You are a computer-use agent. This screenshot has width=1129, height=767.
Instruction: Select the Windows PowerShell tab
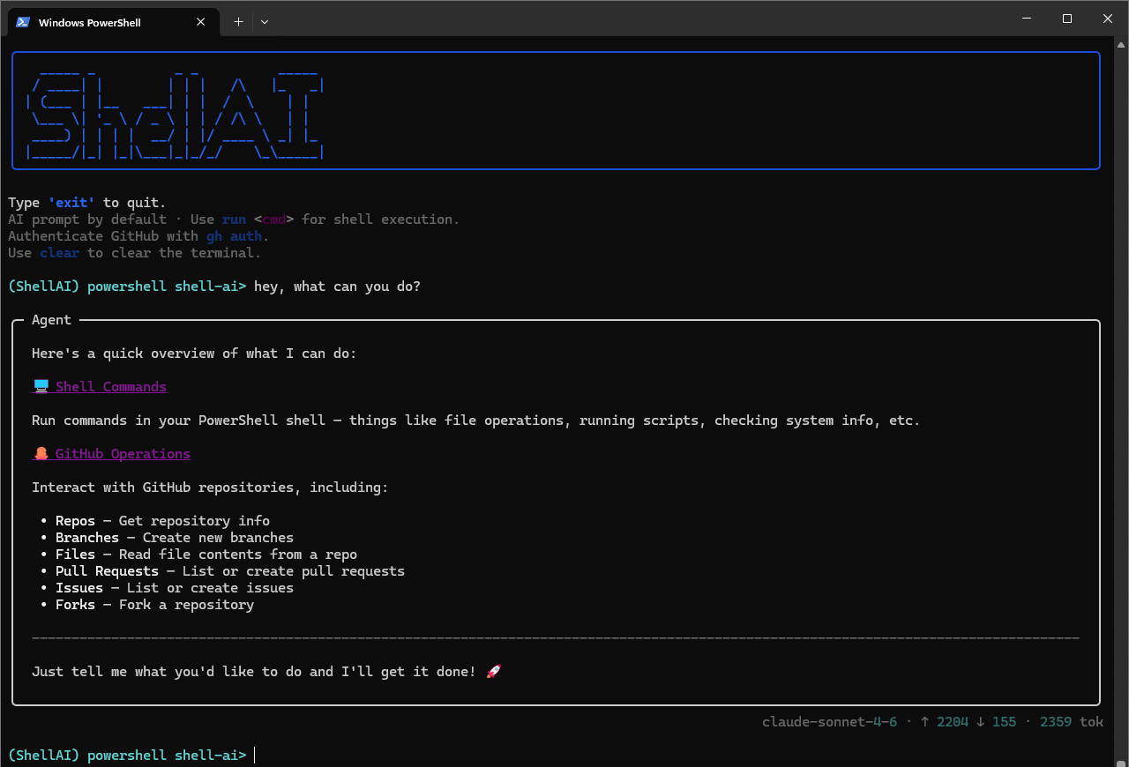97,22
